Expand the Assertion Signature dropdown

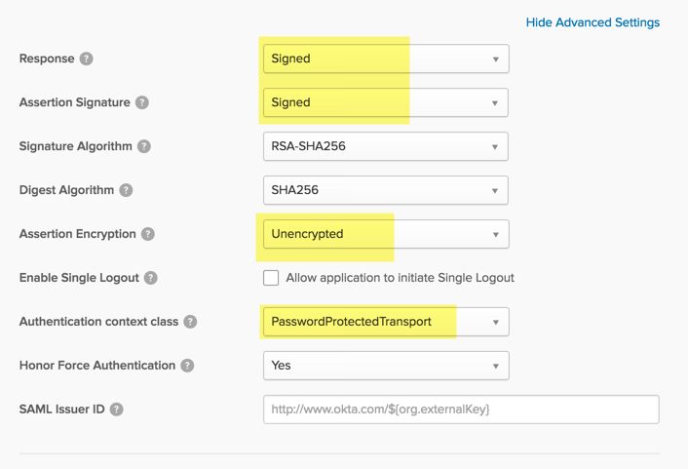[385, 102]
